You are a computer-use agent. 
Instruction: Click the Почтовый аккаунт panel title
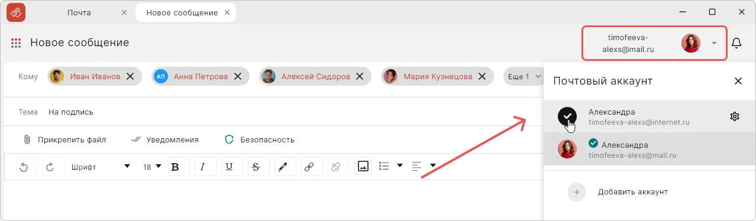click(603, 81)
